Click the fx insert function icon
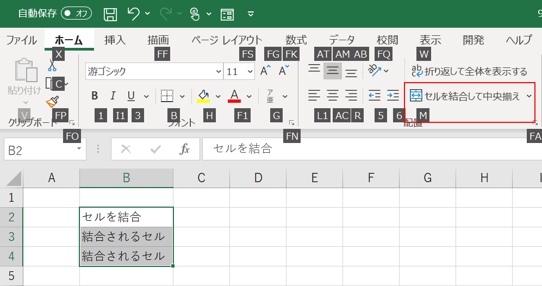The height and width of the screenshot is (286, 542). pos(184,149)
